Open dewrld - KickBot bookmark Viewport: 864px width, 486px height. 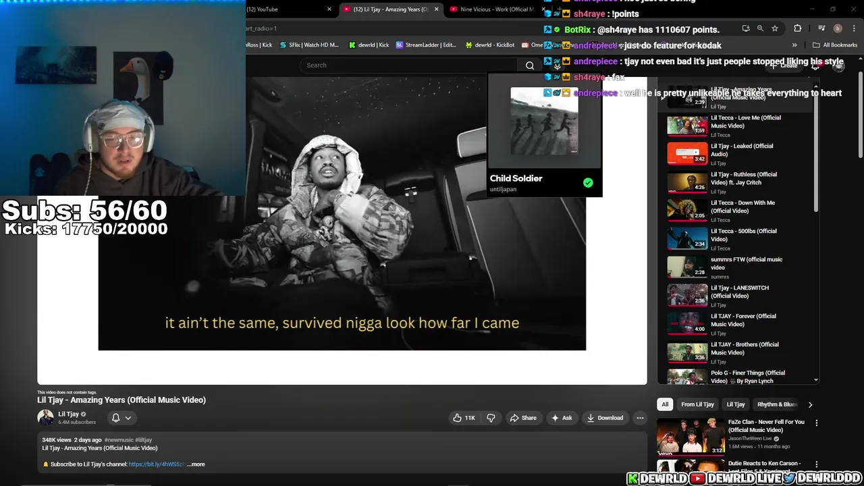click(489, 45)
